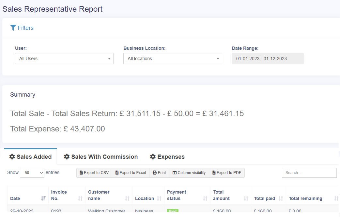Viewport: 340px width, 217px height.
Task: Click the gear icon on Sales Added tab
Action: pyautogui.click(x=12, y=156)
